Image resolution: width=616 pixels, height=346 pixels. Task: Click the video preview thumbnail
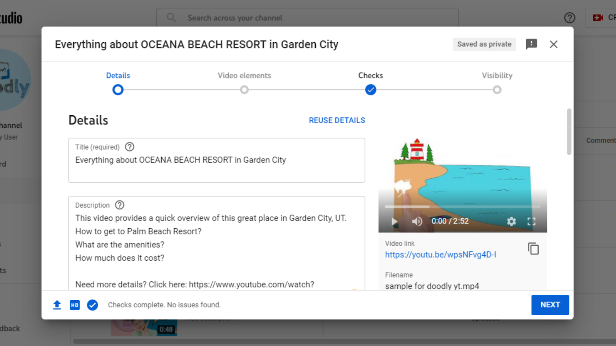point(462,185)
